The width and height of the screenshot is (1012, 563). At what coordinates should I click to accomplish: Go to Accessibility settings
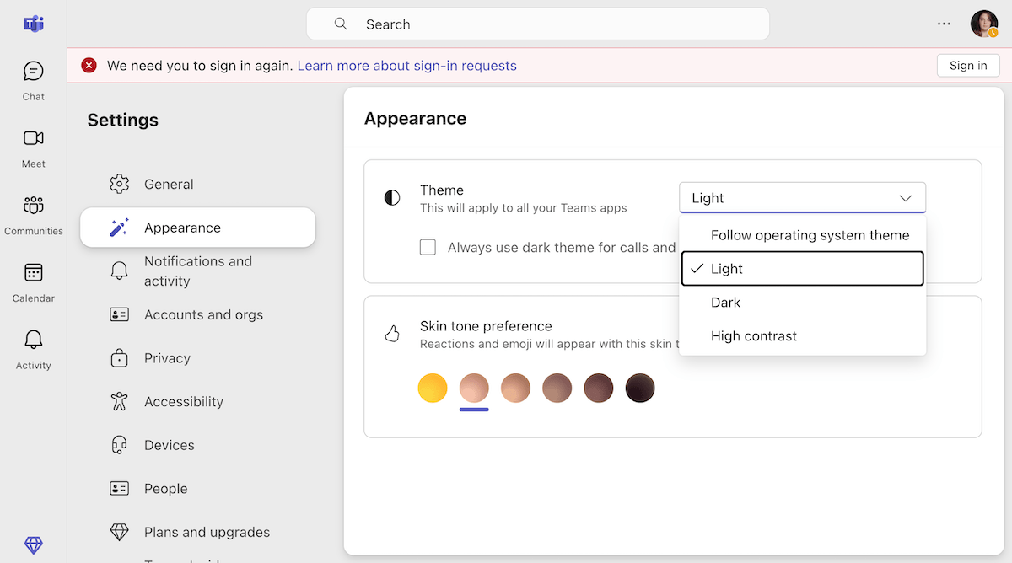[198, 401]
